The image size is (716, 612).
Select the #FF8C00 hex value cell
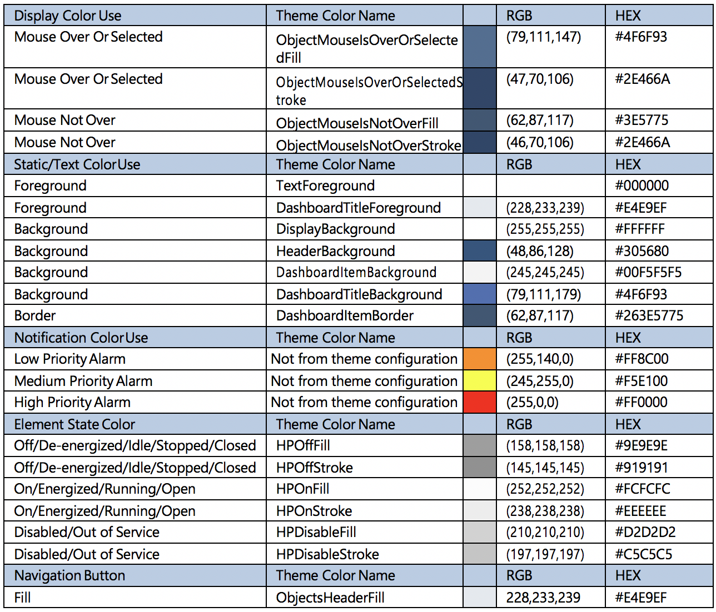point(642,359)
